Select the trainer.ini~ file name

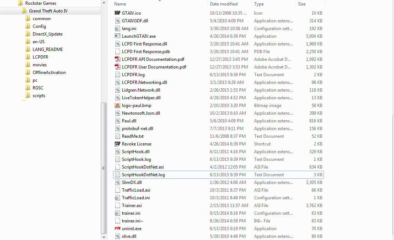click(133, 221)
